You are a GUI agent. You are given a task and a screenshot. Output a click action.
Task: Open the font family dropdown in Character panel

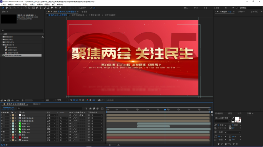223,118
